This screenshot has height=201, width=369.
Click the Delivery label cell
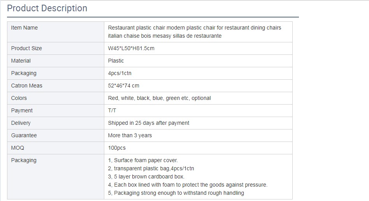pyautogui.click(x=21, y=123)
